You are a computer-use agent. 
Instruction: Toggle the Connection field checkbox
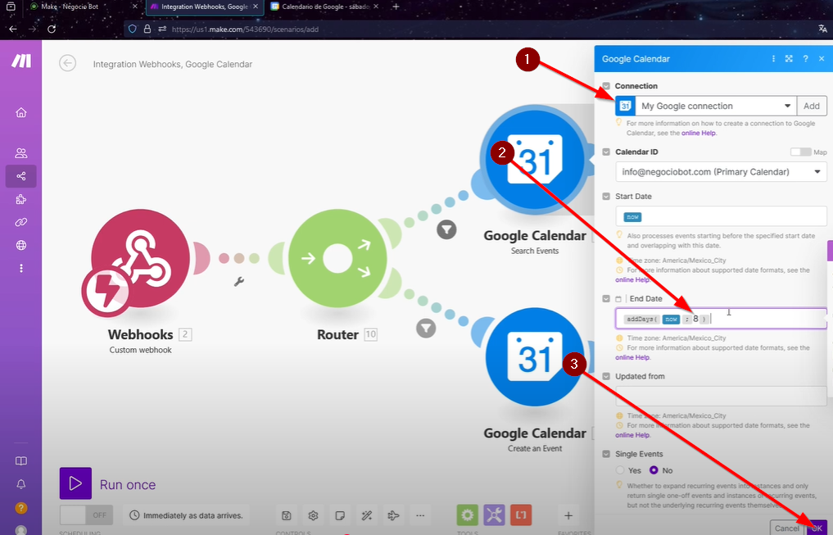[606, 86]
